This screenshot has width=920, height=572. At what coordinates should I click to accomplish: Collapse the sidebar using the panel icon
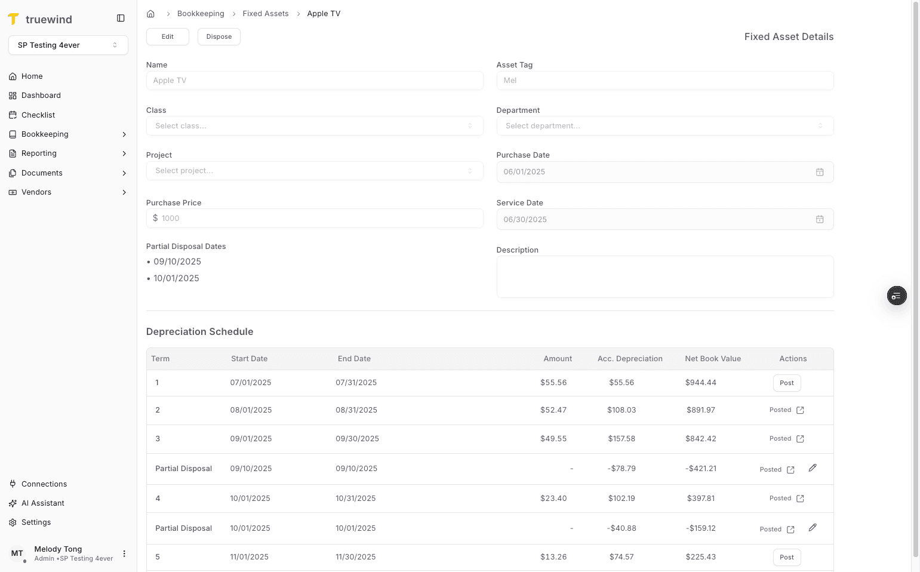point(121,18)
